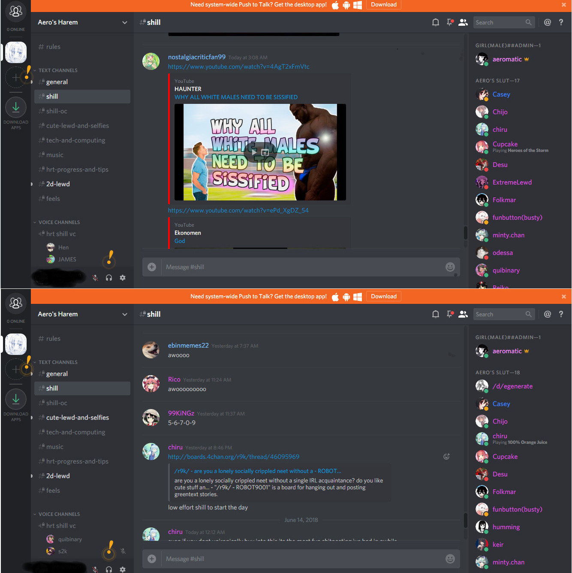Click add server plus in upper window
This screenshot has width=572, height=573.
click(x=16, y=77)
